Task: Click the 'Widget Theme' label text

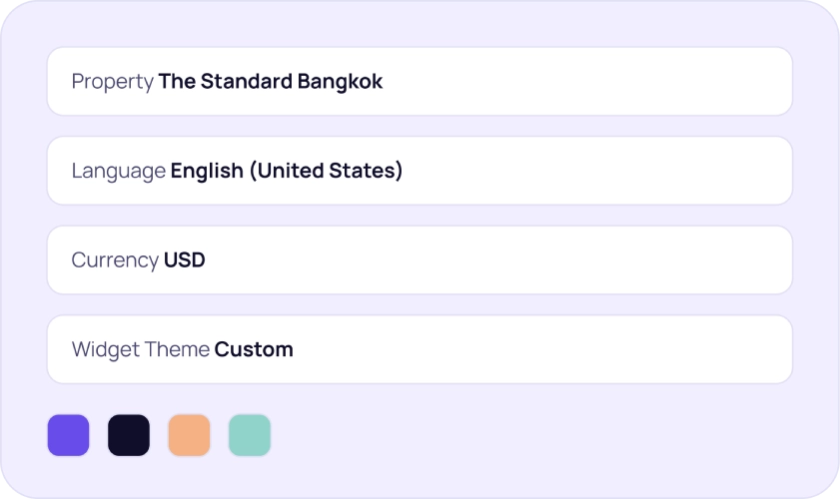Action: 141,350
